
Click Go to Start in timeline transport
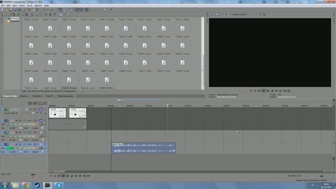coord(76,176)
